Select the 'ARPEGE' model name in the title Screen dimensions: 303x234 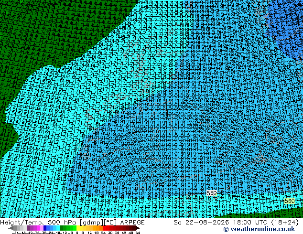132,223
